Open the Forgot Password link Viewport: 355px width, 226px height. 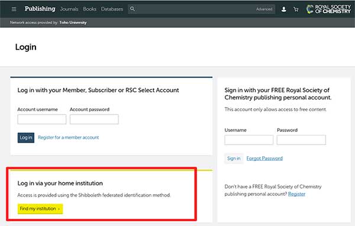click(264, 159)
